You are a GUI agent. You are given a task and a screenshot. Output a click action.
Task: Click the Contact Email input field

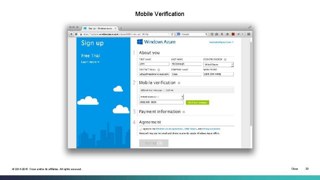pos(154,74)
